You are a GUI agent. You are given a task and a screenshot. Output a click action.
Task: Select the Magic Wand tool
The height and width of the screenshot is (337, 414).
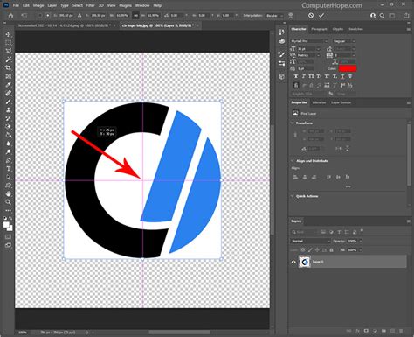[8, 60]
